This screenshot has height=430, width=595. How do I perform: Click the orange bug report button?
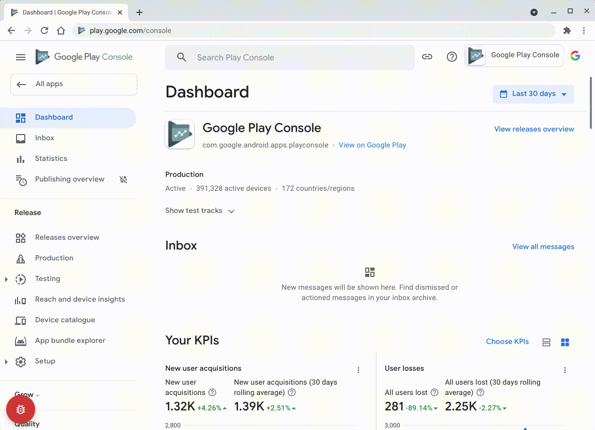pos(21,410)
